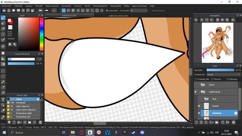The image size is (242, 136).
Task: Enable Bloquear checkbox
Action: tap(228, 79)
